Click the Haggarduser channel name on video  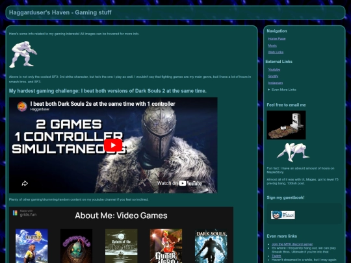coord(40,109)
